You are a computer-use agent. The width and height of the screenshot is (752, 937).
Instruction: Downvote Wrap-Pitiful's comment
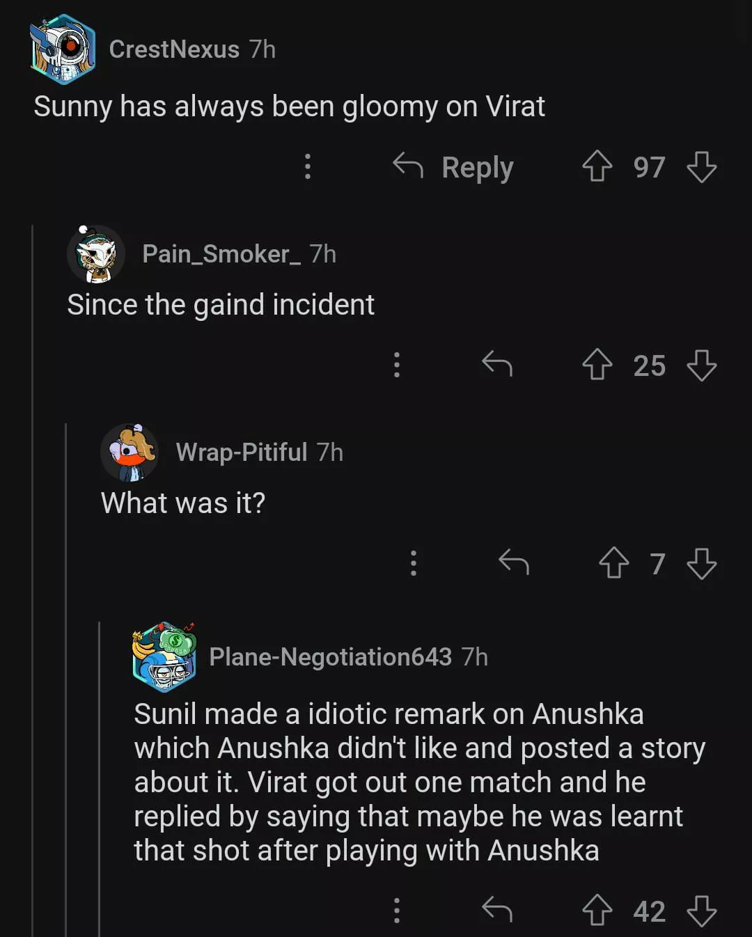click(701, 563)
